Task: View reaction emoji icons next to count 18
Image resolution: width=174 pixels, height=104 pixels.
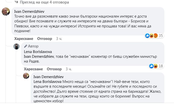Action: pos(153,66)
